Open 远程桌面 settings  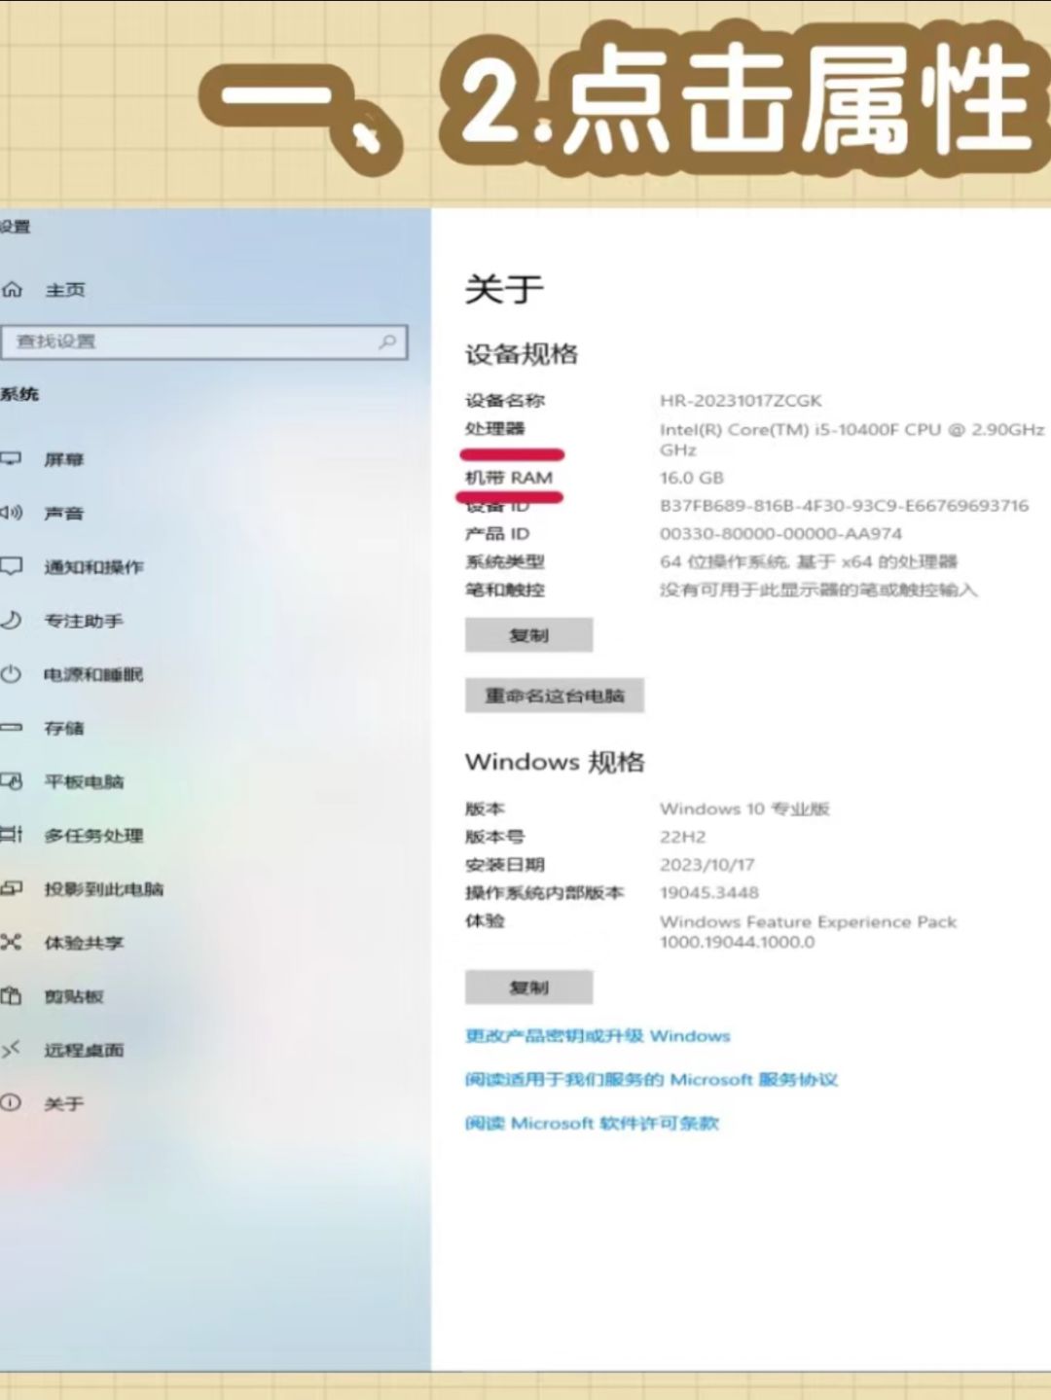[84, 1050]
